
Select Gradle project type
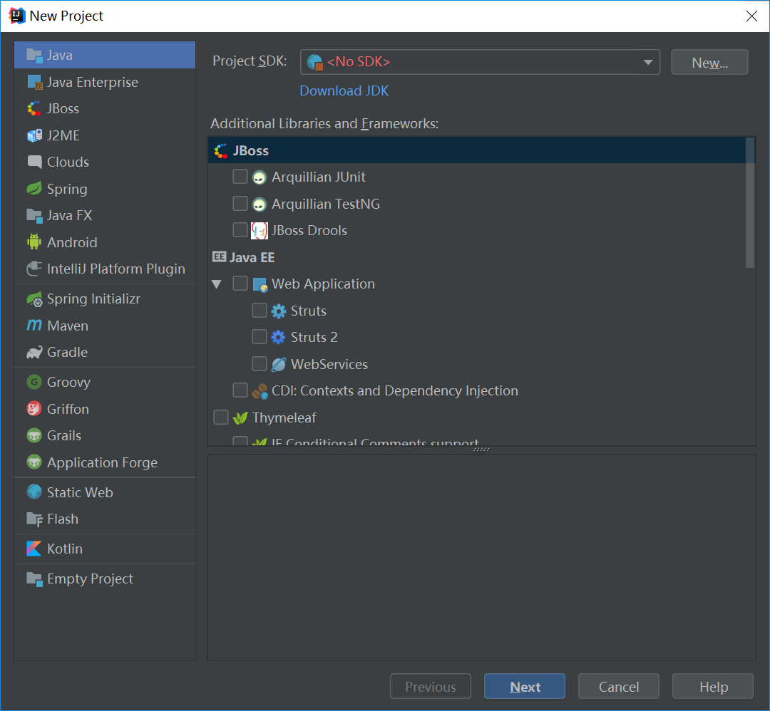105,353
